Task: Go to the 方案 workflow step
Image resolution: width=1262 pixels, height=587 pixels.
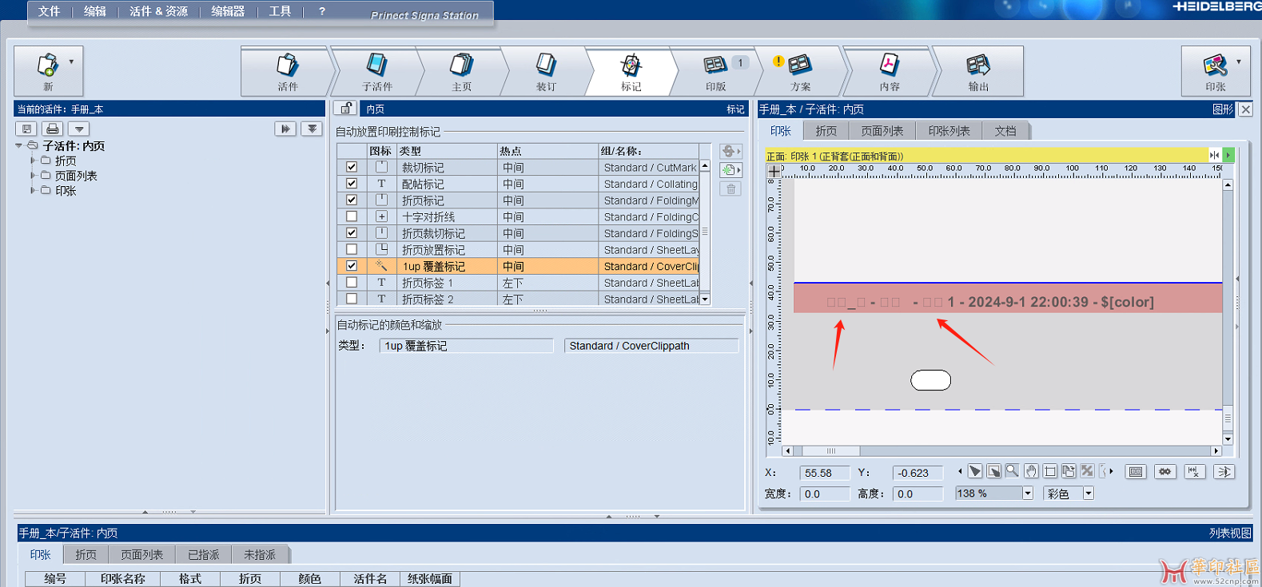Action: [801, 71]
